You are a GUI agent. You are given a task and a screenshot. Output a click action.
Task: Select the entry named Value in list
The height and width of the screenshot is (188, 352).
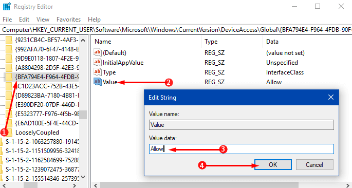(110, 82)
